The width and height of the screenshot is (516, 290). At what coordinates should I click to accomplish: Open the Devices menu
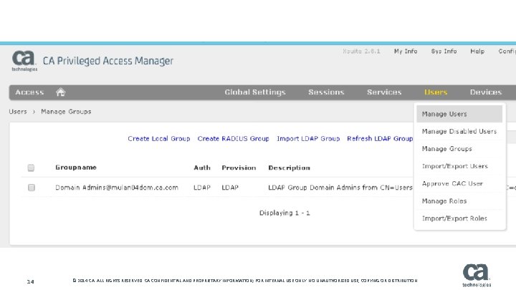[x=486, y=92]
